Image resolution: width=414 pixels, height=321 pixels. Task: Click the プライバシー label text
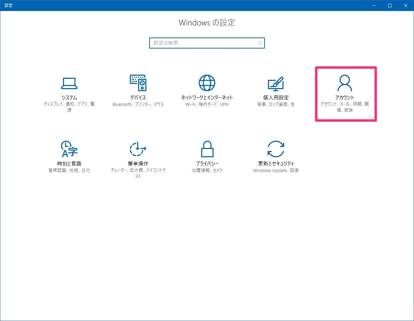207,164
